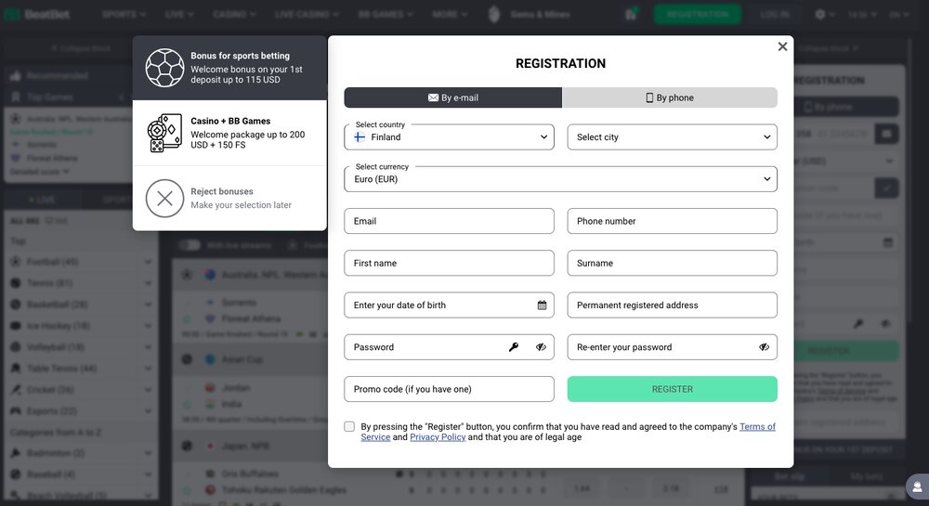
Task: Choose the Casino + BB Games bonus
Action: coord(229,133)
